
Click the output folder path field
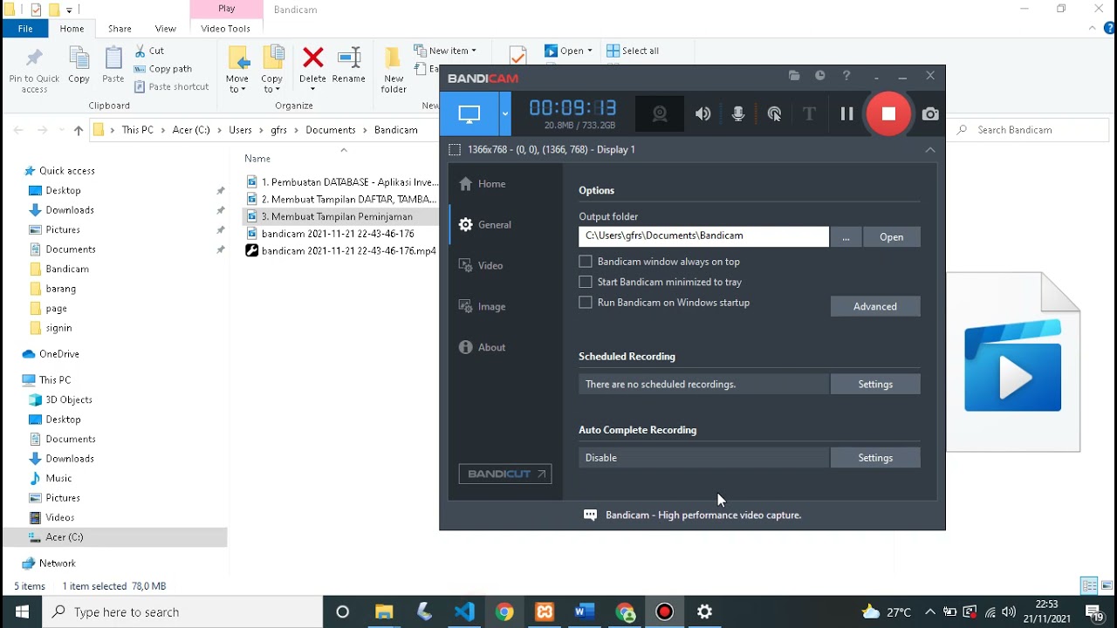point(703,236)
